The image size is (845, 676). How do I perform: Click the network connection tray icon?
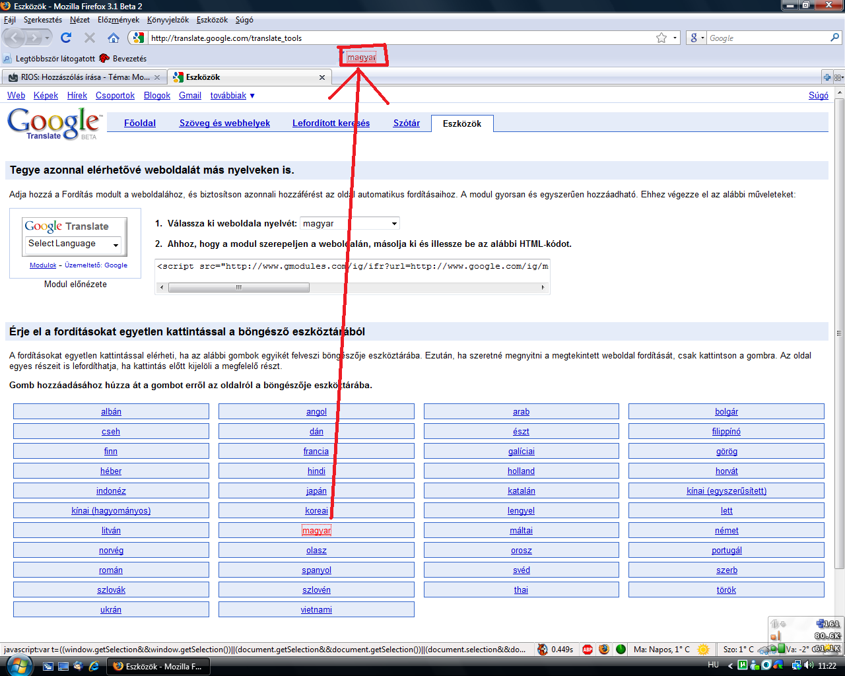click(797, 665)
